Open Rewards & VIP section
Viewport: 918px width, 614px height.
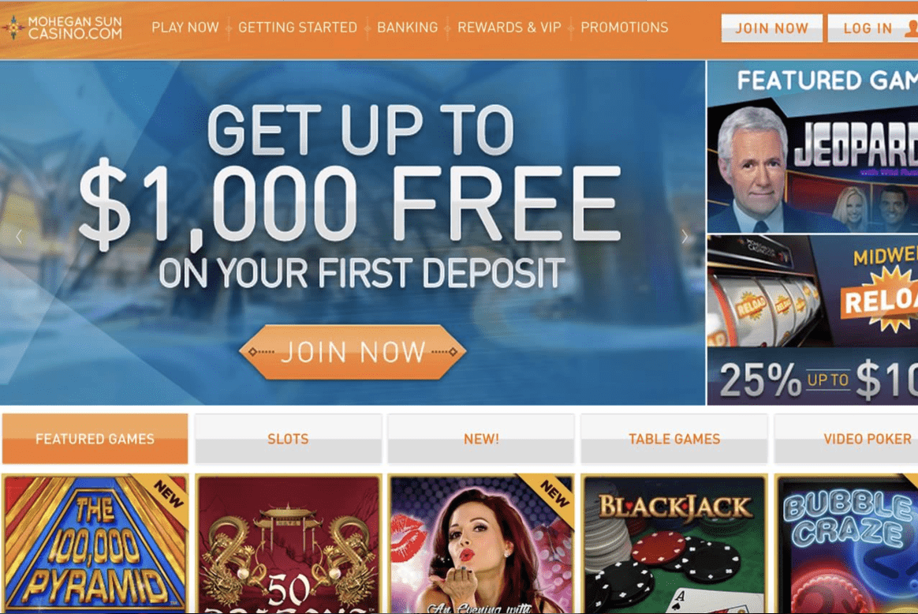point(509,28)
